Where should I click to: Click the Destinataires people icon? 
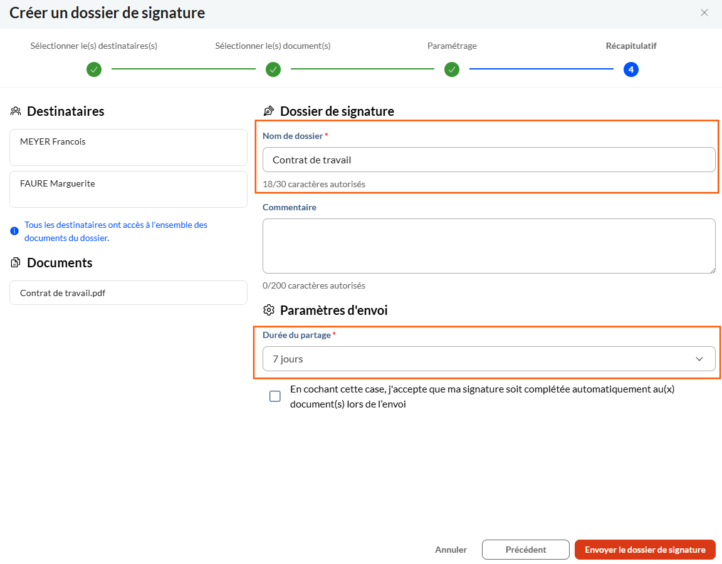click(16, 111)
